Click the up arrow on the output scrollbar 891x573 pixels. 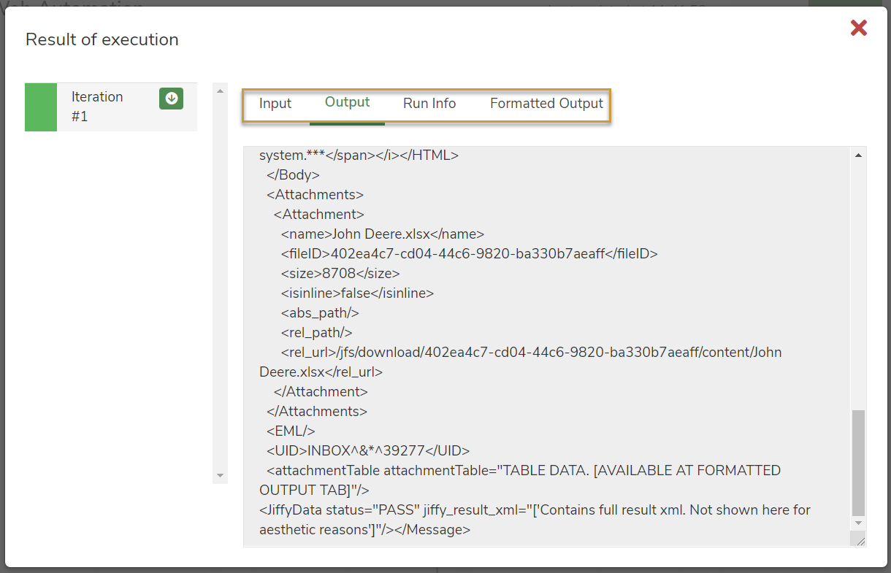tap(860, 154)
